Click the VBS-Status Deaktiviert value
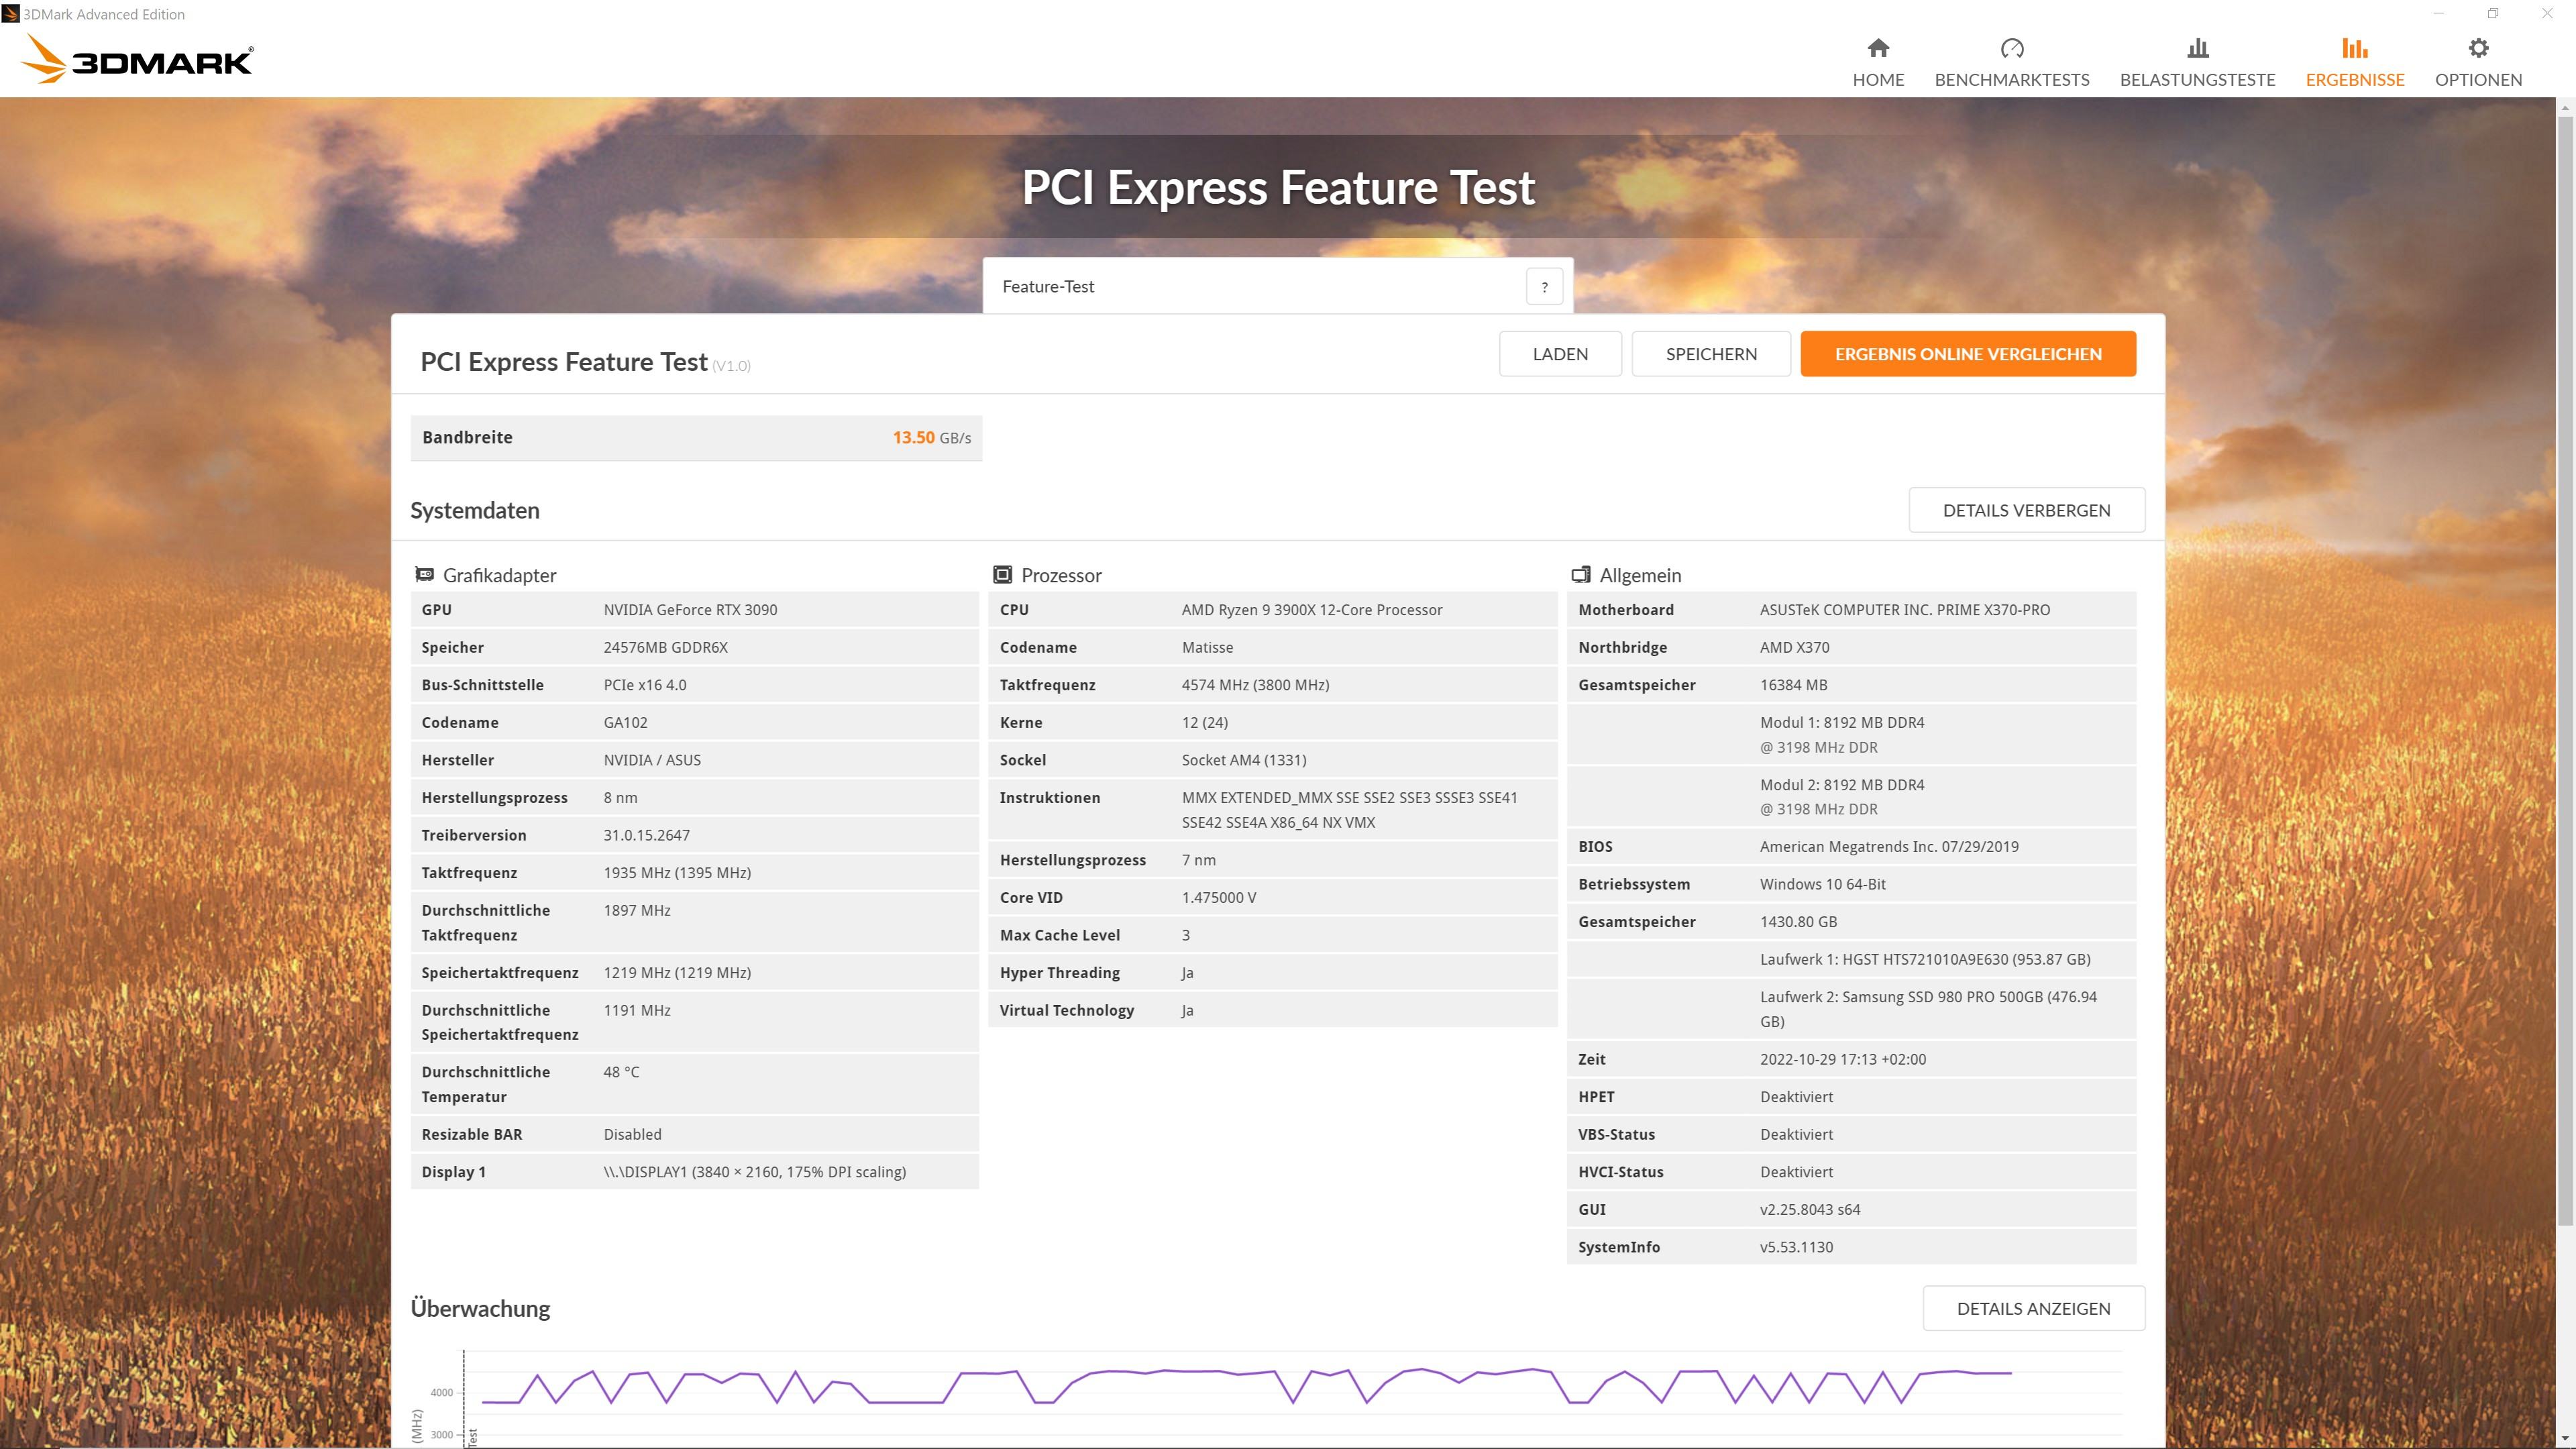Image resolution: width=2576 pixels, height=1449 pixels. pos(1796,1134)
